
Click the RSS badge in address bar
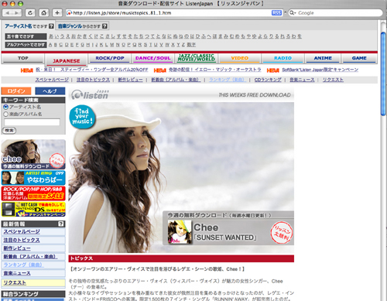(x=276, y=12)
